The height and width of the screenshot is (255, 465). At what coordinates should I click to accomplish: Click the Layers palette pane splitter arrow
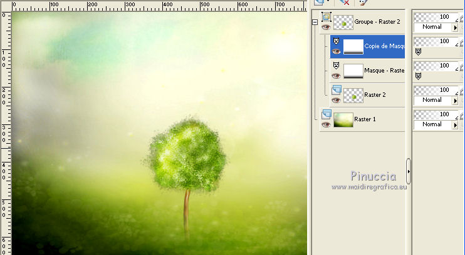coord(409,171)
